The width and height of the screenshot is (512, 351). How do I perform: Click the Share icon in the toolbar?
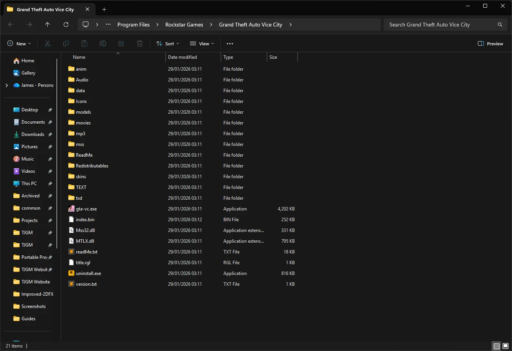point(121,43)
